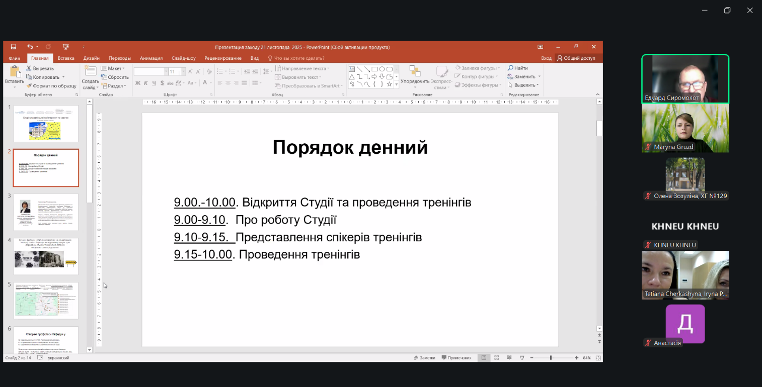Image resolution: width=762 pixels, height=387 pixels.
Task: Select the rectangle shape in shapes gallery
Action: (374, 69)
